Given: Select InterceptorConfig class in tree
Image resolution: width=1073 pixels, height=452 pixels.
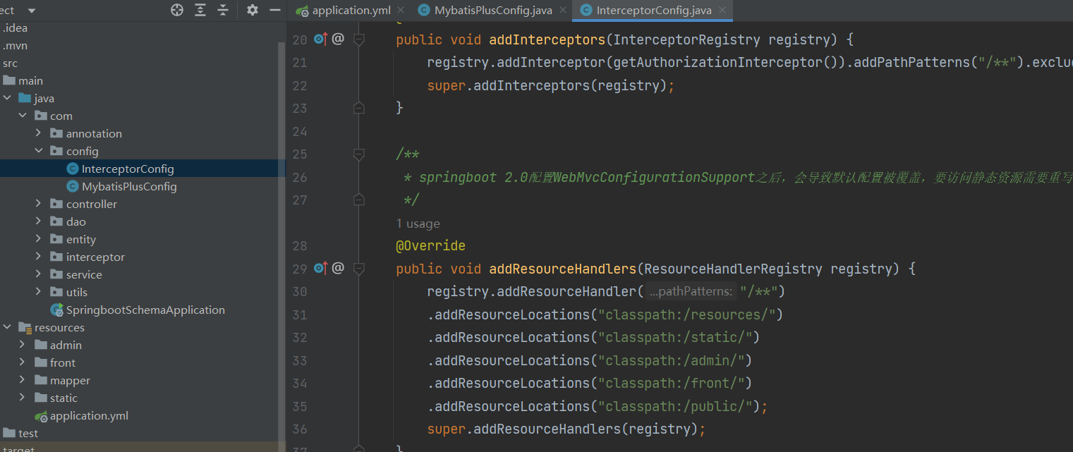Looking at the screenshot, I should (128, 169).
